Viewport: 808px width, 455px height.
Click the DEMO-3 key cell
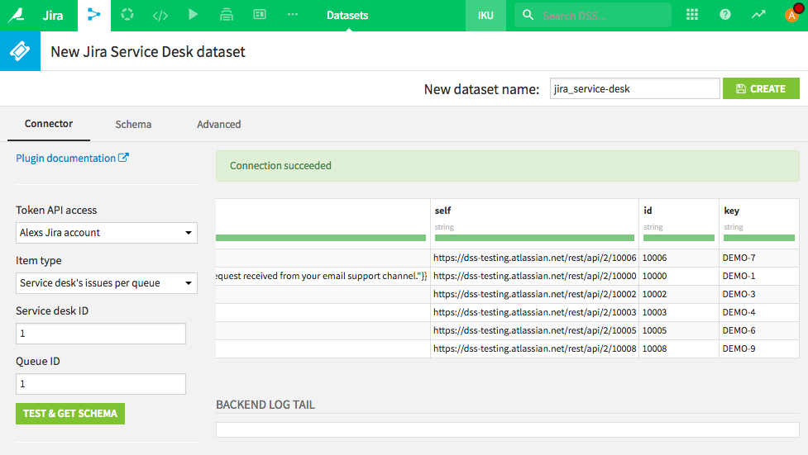pos(759,294)
